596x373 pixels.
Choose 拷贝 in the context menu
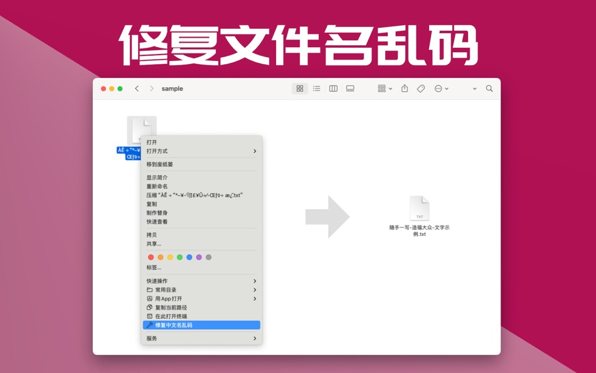201,235
